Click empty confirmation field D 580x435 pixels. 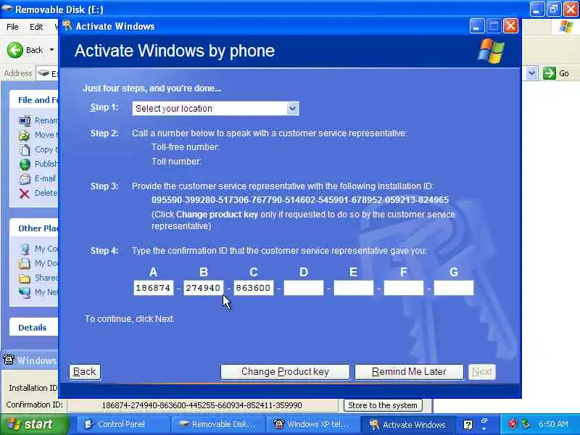tap(303, 288)
